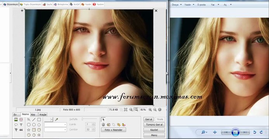Rotate counterclockwise in Photo Viewer

pos(255,132)
